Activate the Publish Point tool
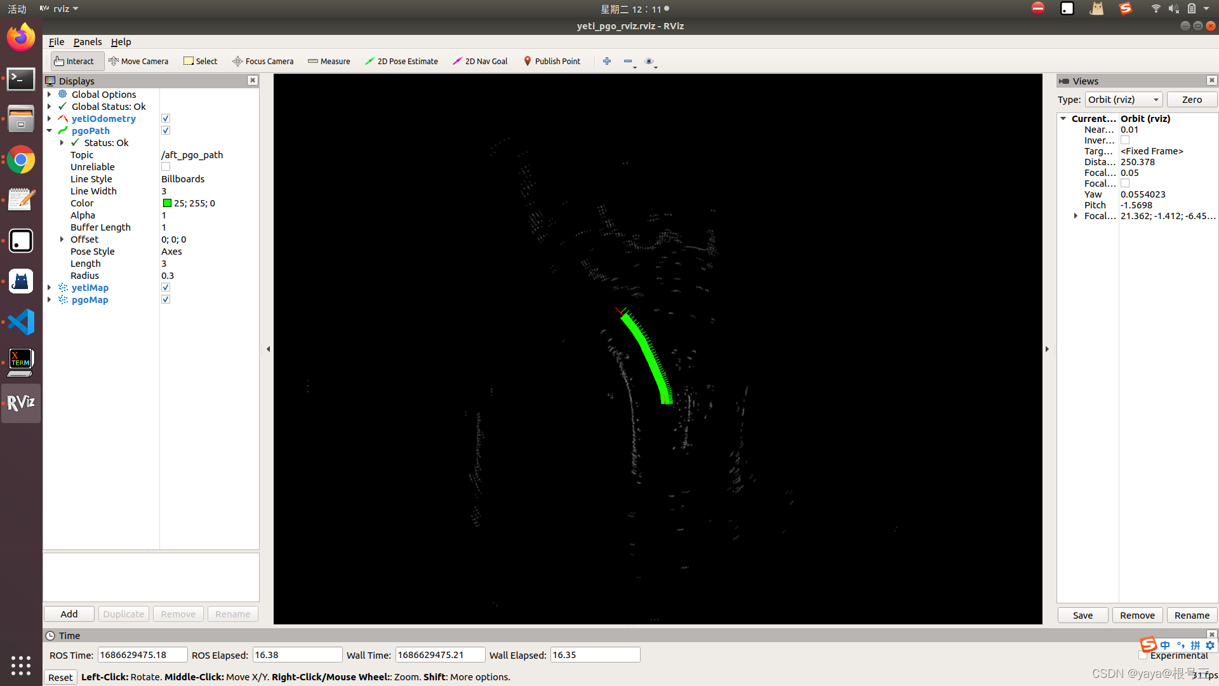The height and width of the screenshot is (686, 1219). [552, 61]
